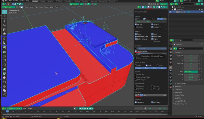The image size is (204, 119).
Task: Toggle the 3D Cursor overlay checkbox
Action: [152, 24]
